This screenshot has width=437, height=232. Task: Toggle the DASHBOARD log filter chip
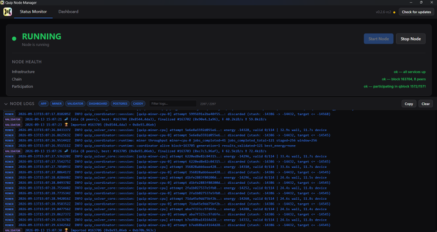pyautogui.click(x=98, y=103)
